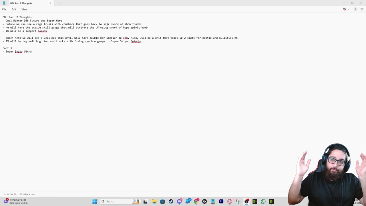Add a new Notepad tab
The height and width of the screenshot is (206, 366).
59,3
